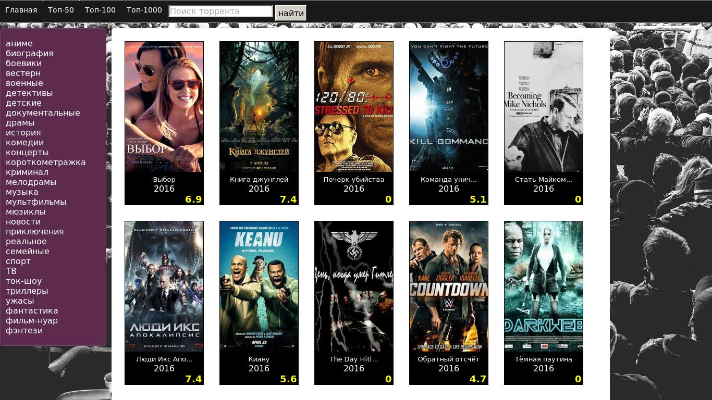Focus the Поиск торрента search field
The height and width of the screenshot is (400, 712).
(220, 11)
